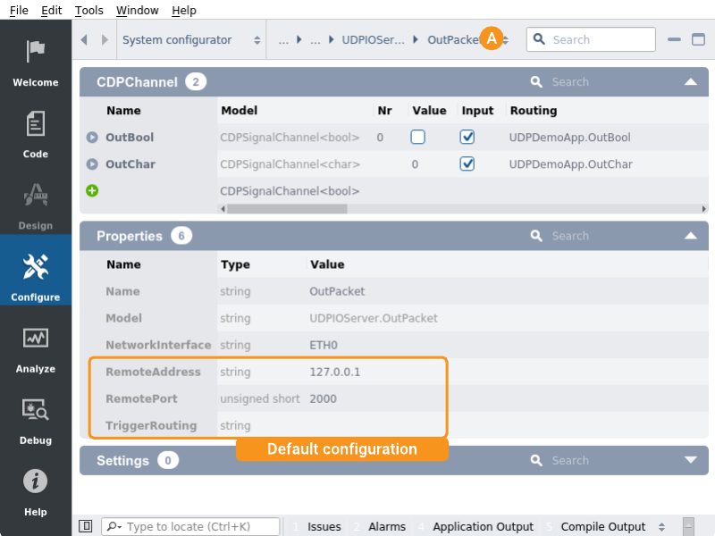The height and width of the screenshot is (536, 715).
Task: Open the Welcome mode in sidebar
Action: pyautogui.click(x=36, y=63)
